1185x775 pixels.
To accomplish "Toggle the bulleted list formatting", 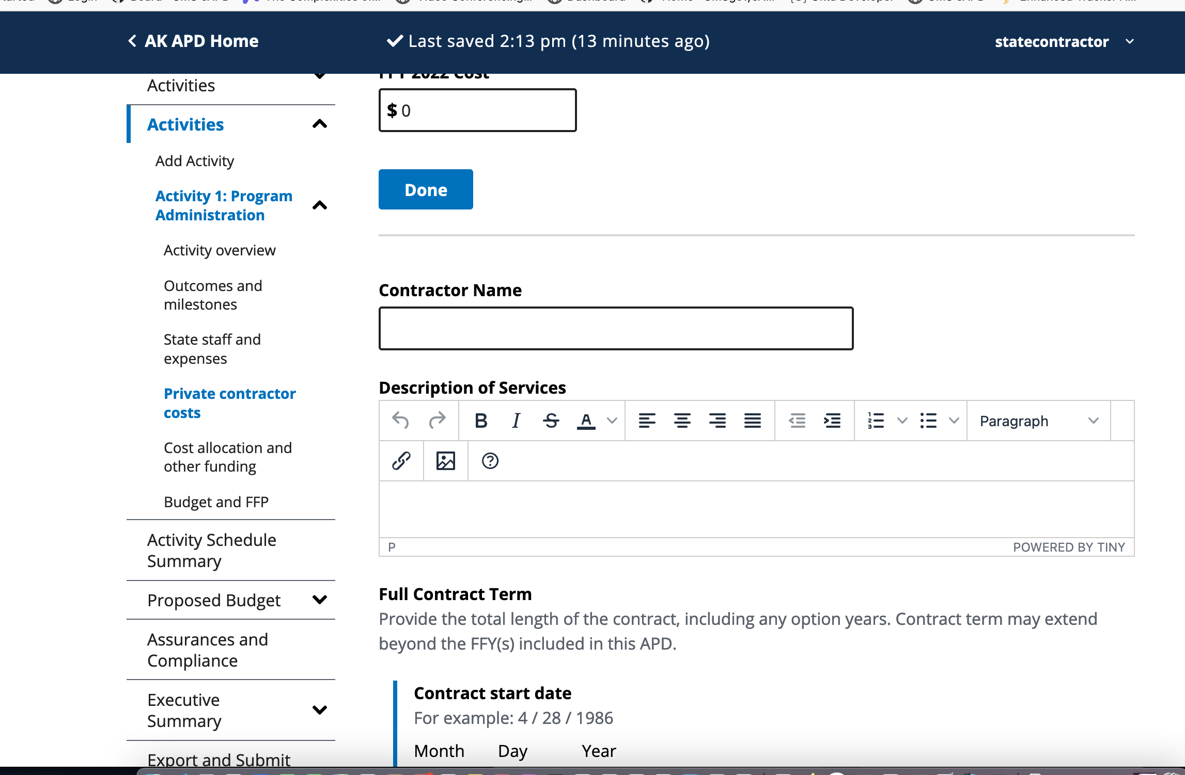I will point(928,421).
